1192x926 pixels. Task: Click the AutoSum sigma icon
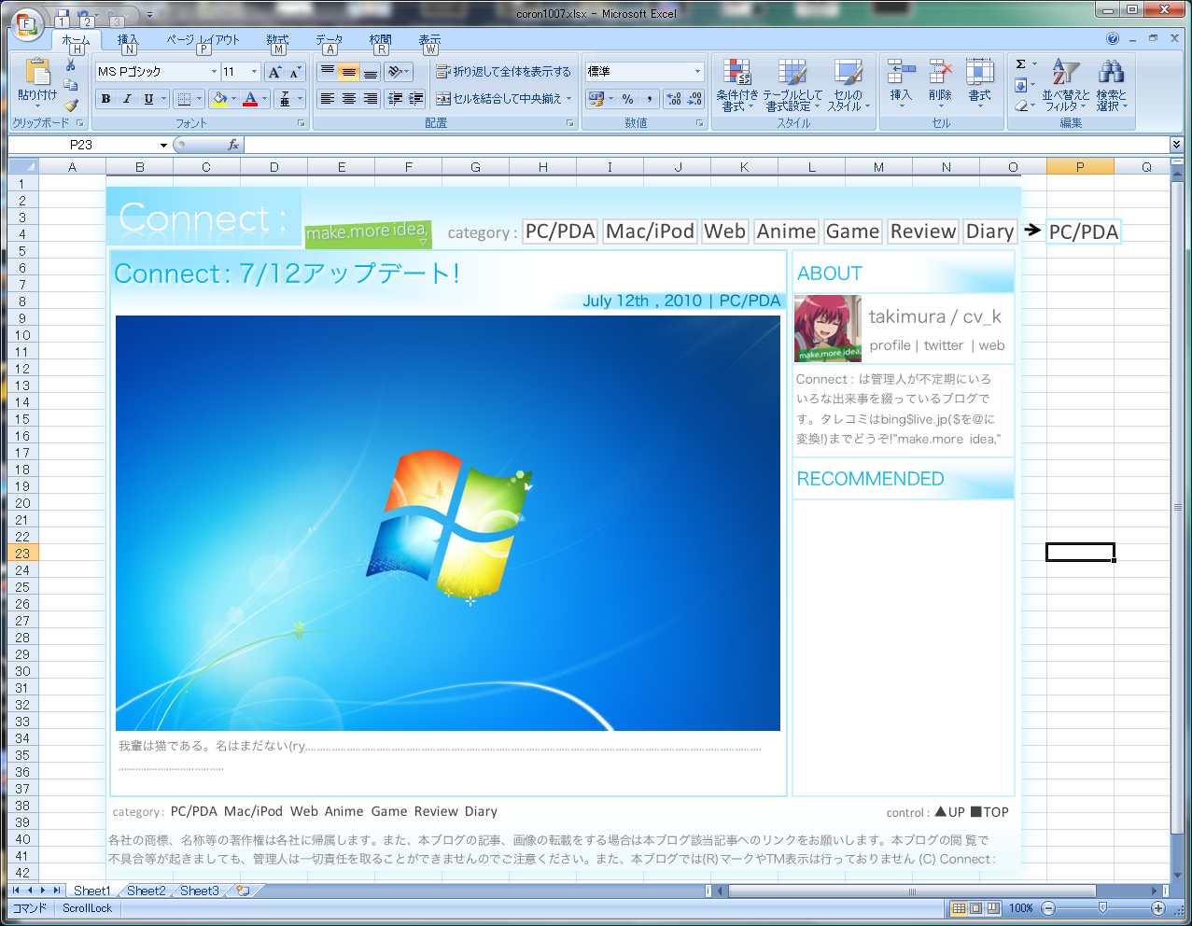[1021, 64]
